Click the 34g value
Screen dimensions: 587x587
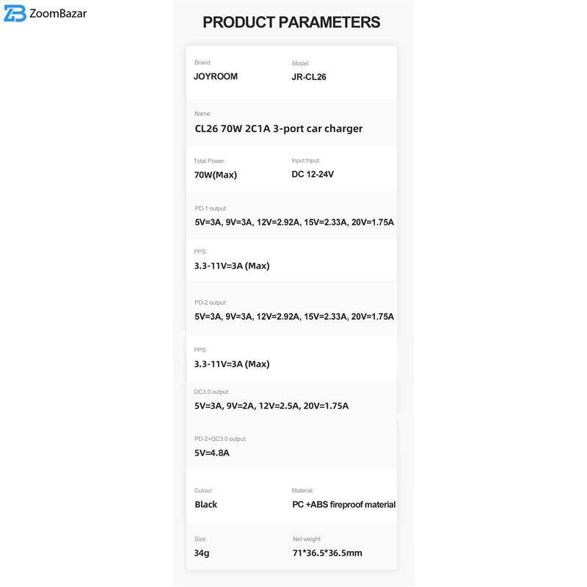click(202, 553)
